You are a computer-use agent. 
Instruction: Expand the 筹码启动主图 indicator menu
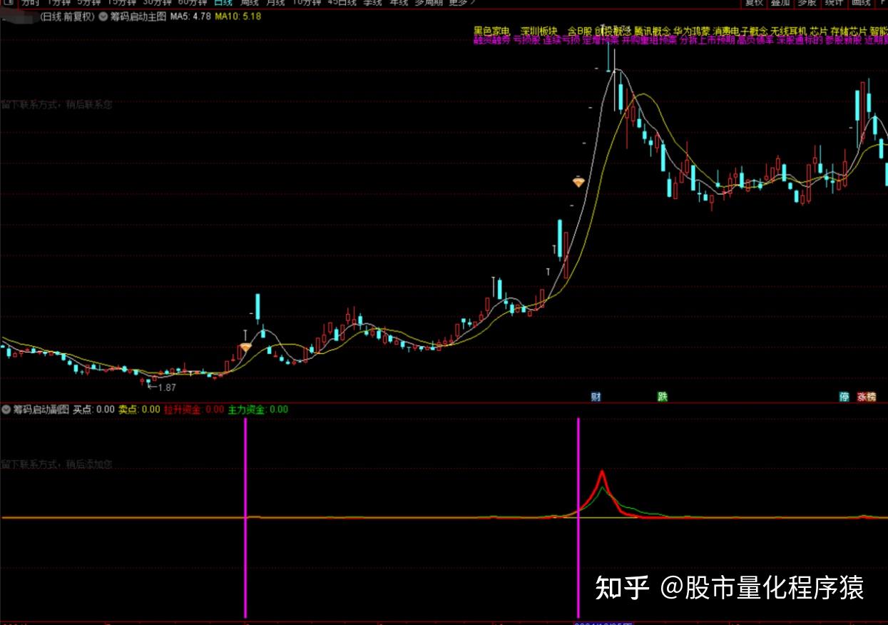[x=103, y=16]
